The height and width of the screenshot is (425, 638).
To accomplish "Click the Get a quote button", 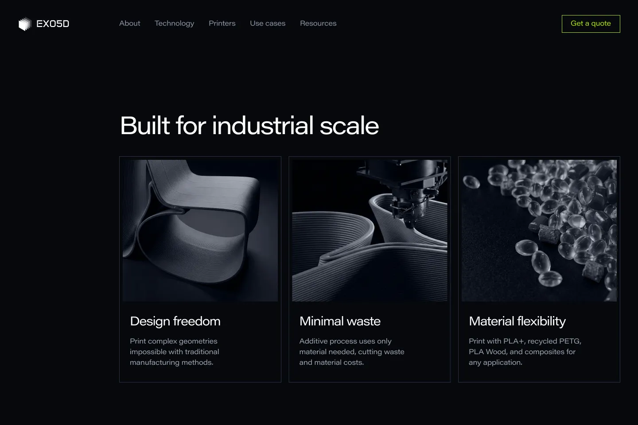I will click(x=591, y=24).
